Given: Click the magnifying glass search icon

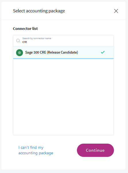Looking at the screenshot, I should tap(18, 41).
